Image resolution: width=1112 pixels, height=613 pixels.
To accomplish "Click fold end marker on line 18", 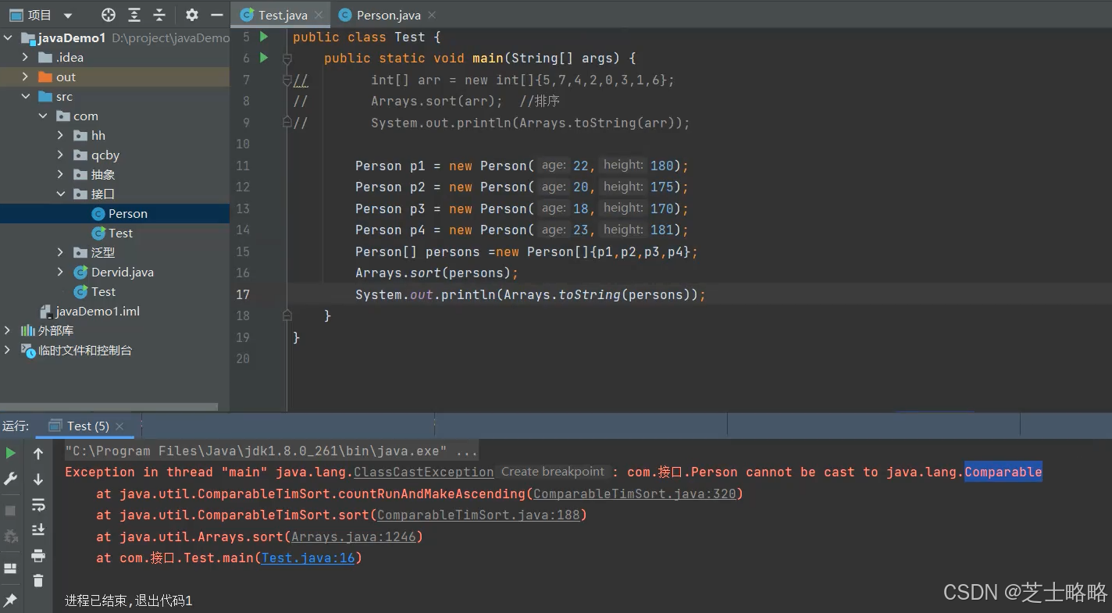I will coord(287,315).
